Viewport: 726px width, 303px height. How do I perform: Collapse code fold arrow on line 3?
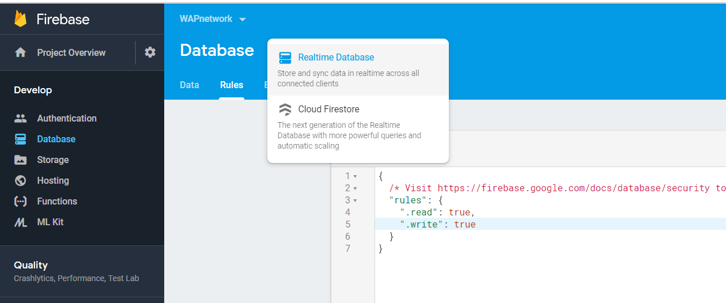355,200
